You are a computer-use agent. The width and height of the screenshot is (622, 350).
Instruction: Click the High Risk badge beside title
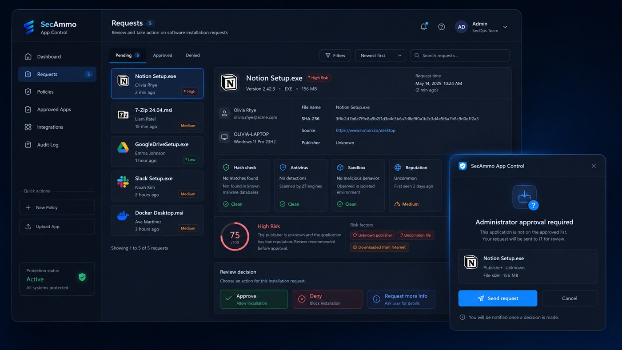click(318, 78)
